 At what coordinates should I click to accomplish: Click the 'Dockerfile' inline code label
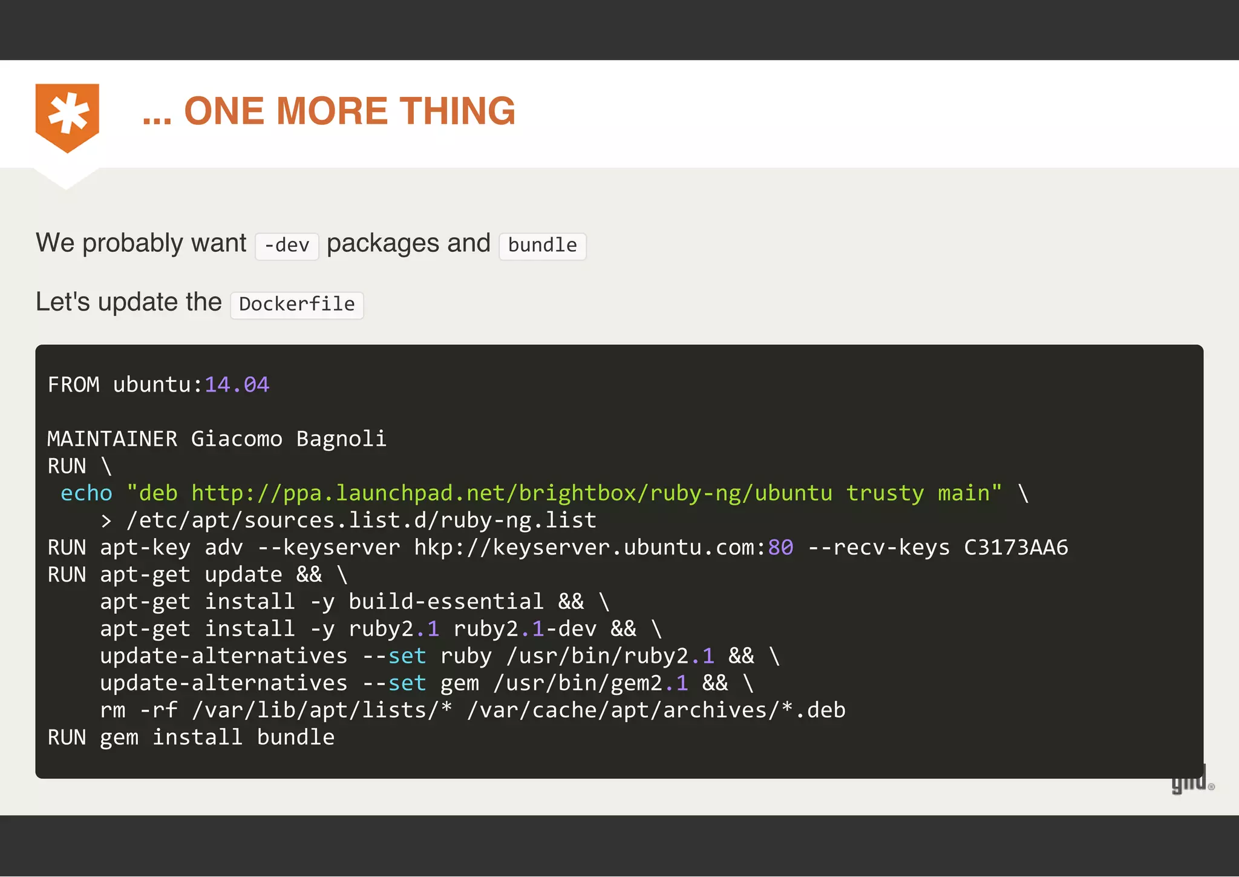click(297, 305)
